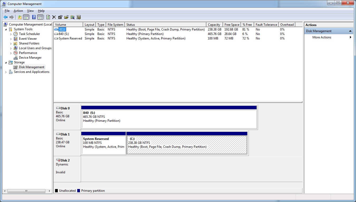Click the Local Users and Groups icon
356x202 pixels.
[16, 48]
